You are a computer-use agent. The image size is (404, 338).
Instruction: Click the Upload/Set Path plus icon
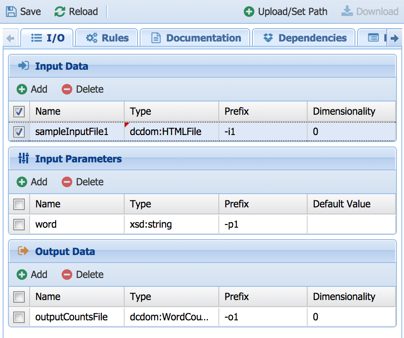point(249,11)
